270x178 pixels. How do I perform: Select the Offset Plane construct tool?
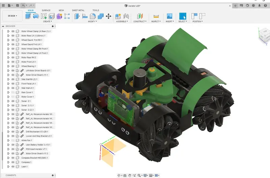[140, 16]
